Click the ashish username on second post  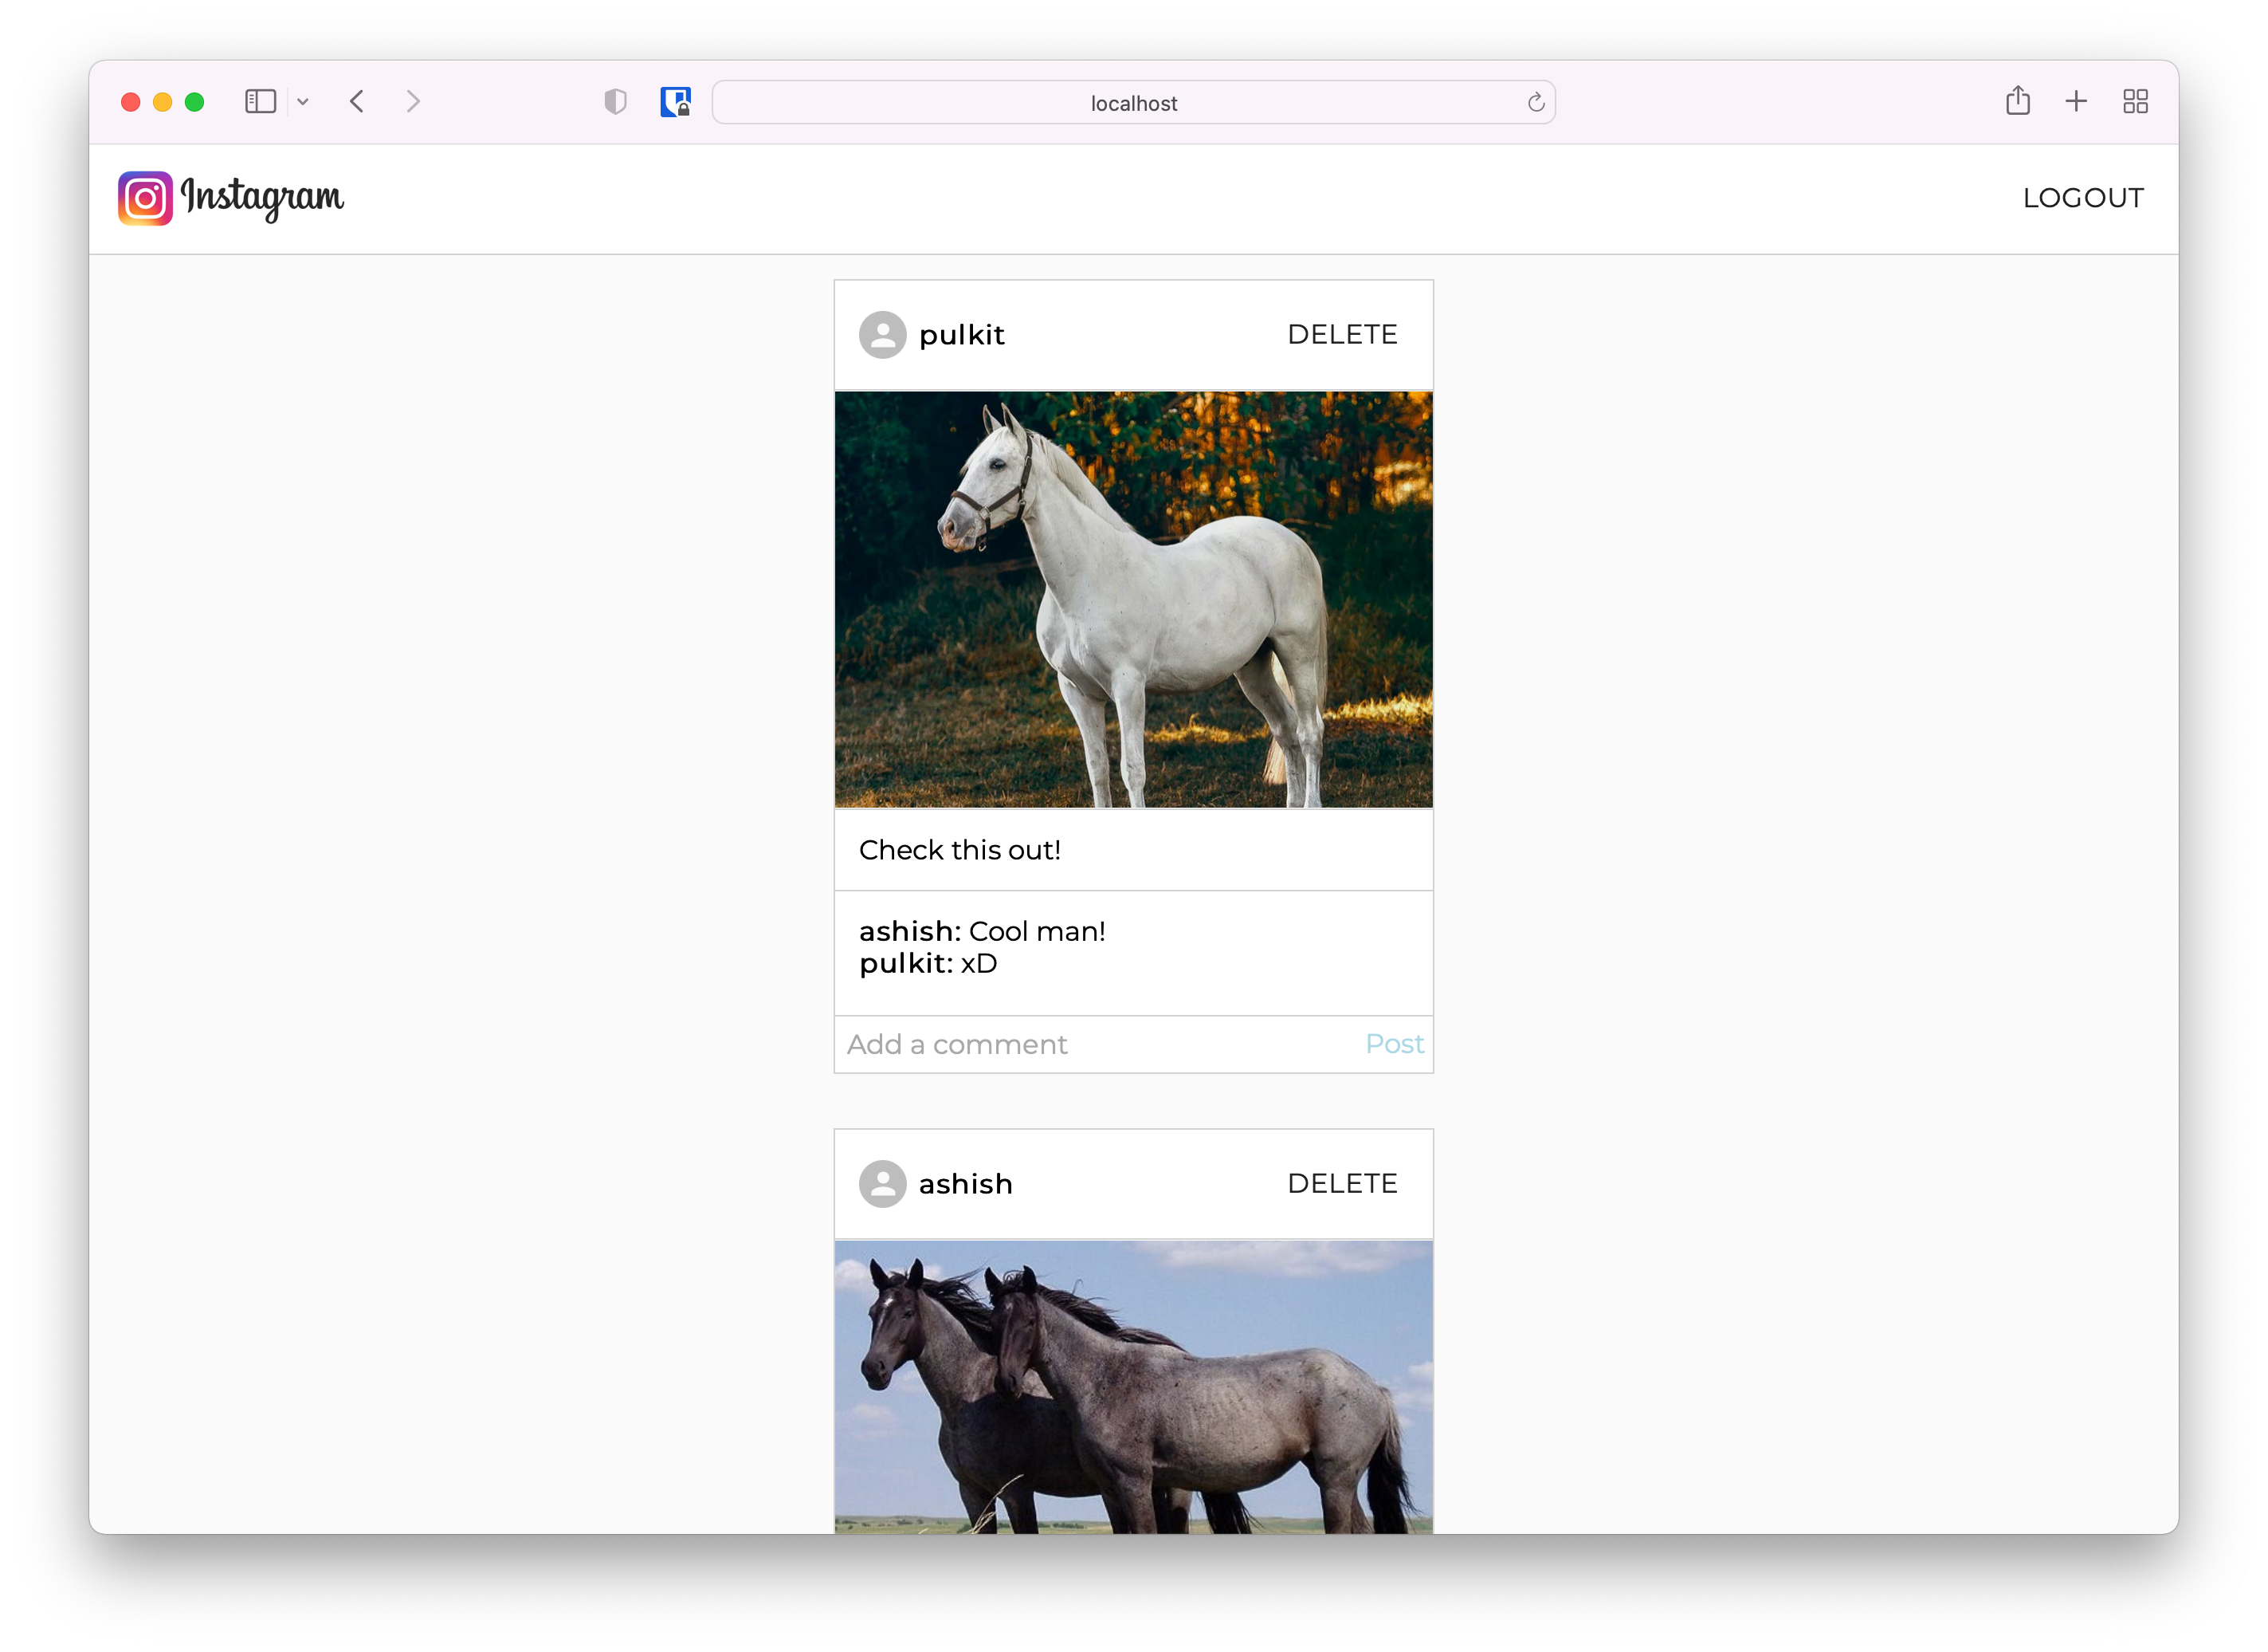(x=965, y=1184)
